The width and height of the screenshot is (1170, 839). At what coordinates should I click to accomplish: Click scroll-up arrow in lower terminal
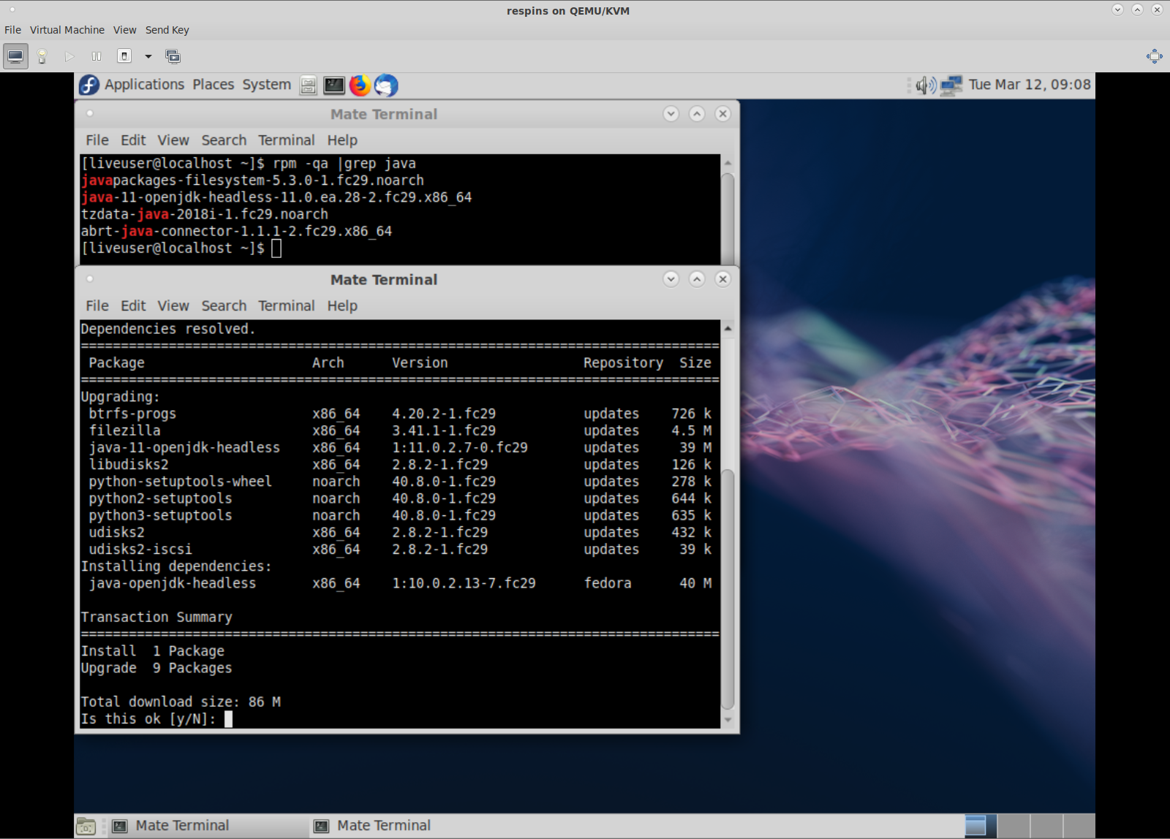coord(728,329)
